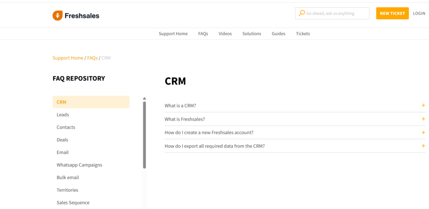This screenshot has width=429, height=209.
Task: Click the search box 'ask us anything'
Action: click(x=335, y=13)
